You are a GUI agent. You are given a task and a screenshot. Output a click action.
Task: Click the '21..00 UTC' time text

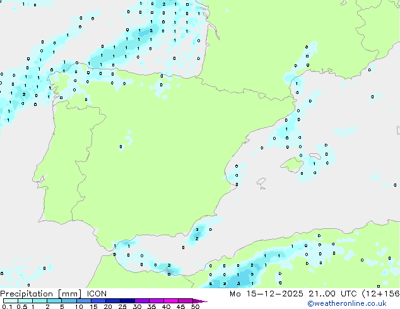(x=332, y=294)
